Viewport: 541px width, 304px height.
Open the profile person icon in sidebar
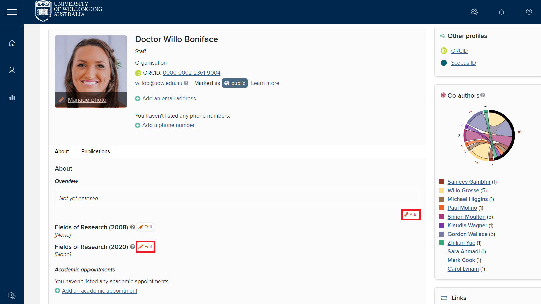[12, 70]
